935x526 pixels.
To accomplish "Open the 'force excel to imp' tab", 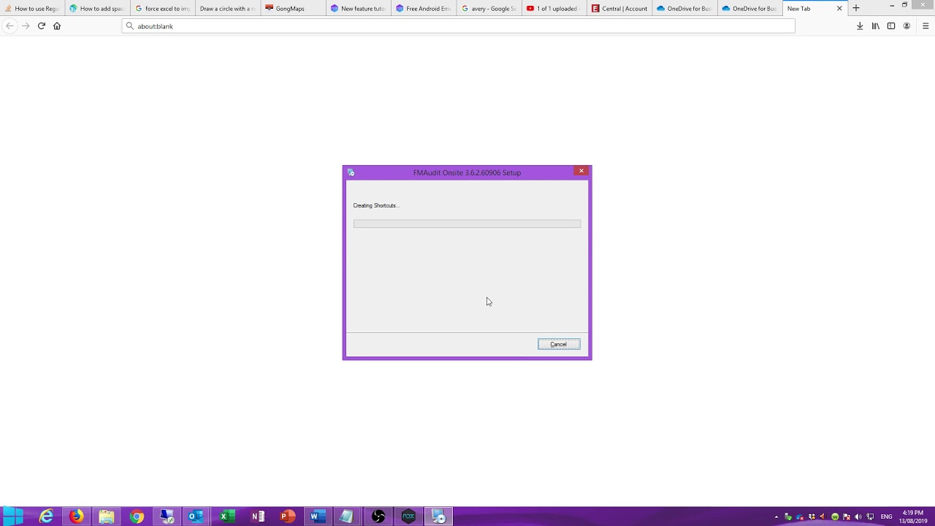I will 162,9.
